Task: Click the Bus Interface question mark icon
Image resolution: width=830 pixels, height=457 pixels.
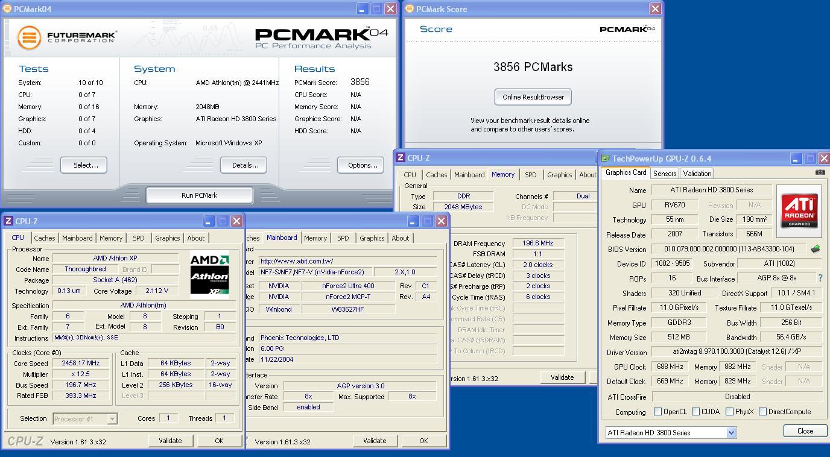Action: pyautogui.click(x=820, y=278)
